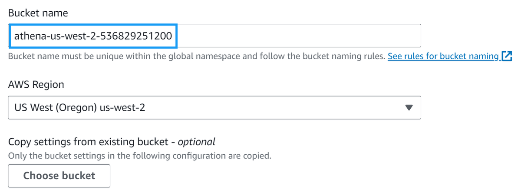Click the Copy settings from existing bucket heading

(x=87, y=142)
